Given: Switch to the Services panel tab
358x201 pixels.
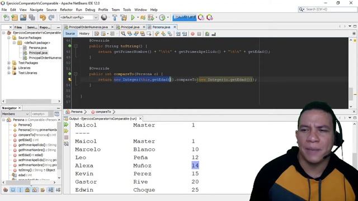Looking at the screenshot, I should [x=32, y=27].
